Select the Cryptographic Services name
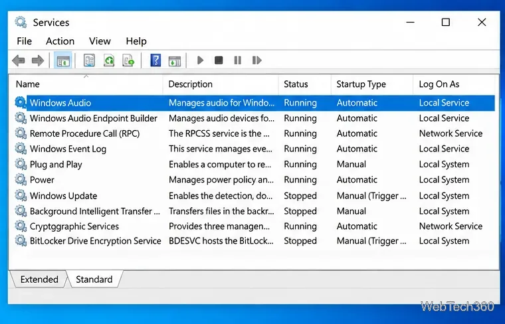The width and height of the screenshot is (505, 324). click(74, 226)
